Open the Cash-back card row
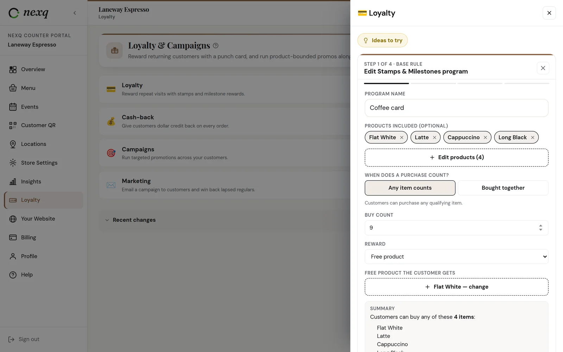Screen dimensions: 563x352 coord(224,121)
